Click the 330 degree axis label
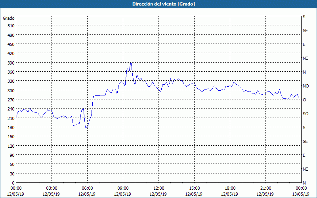This screenshot has width=317, height=198. tap(11, 81)
